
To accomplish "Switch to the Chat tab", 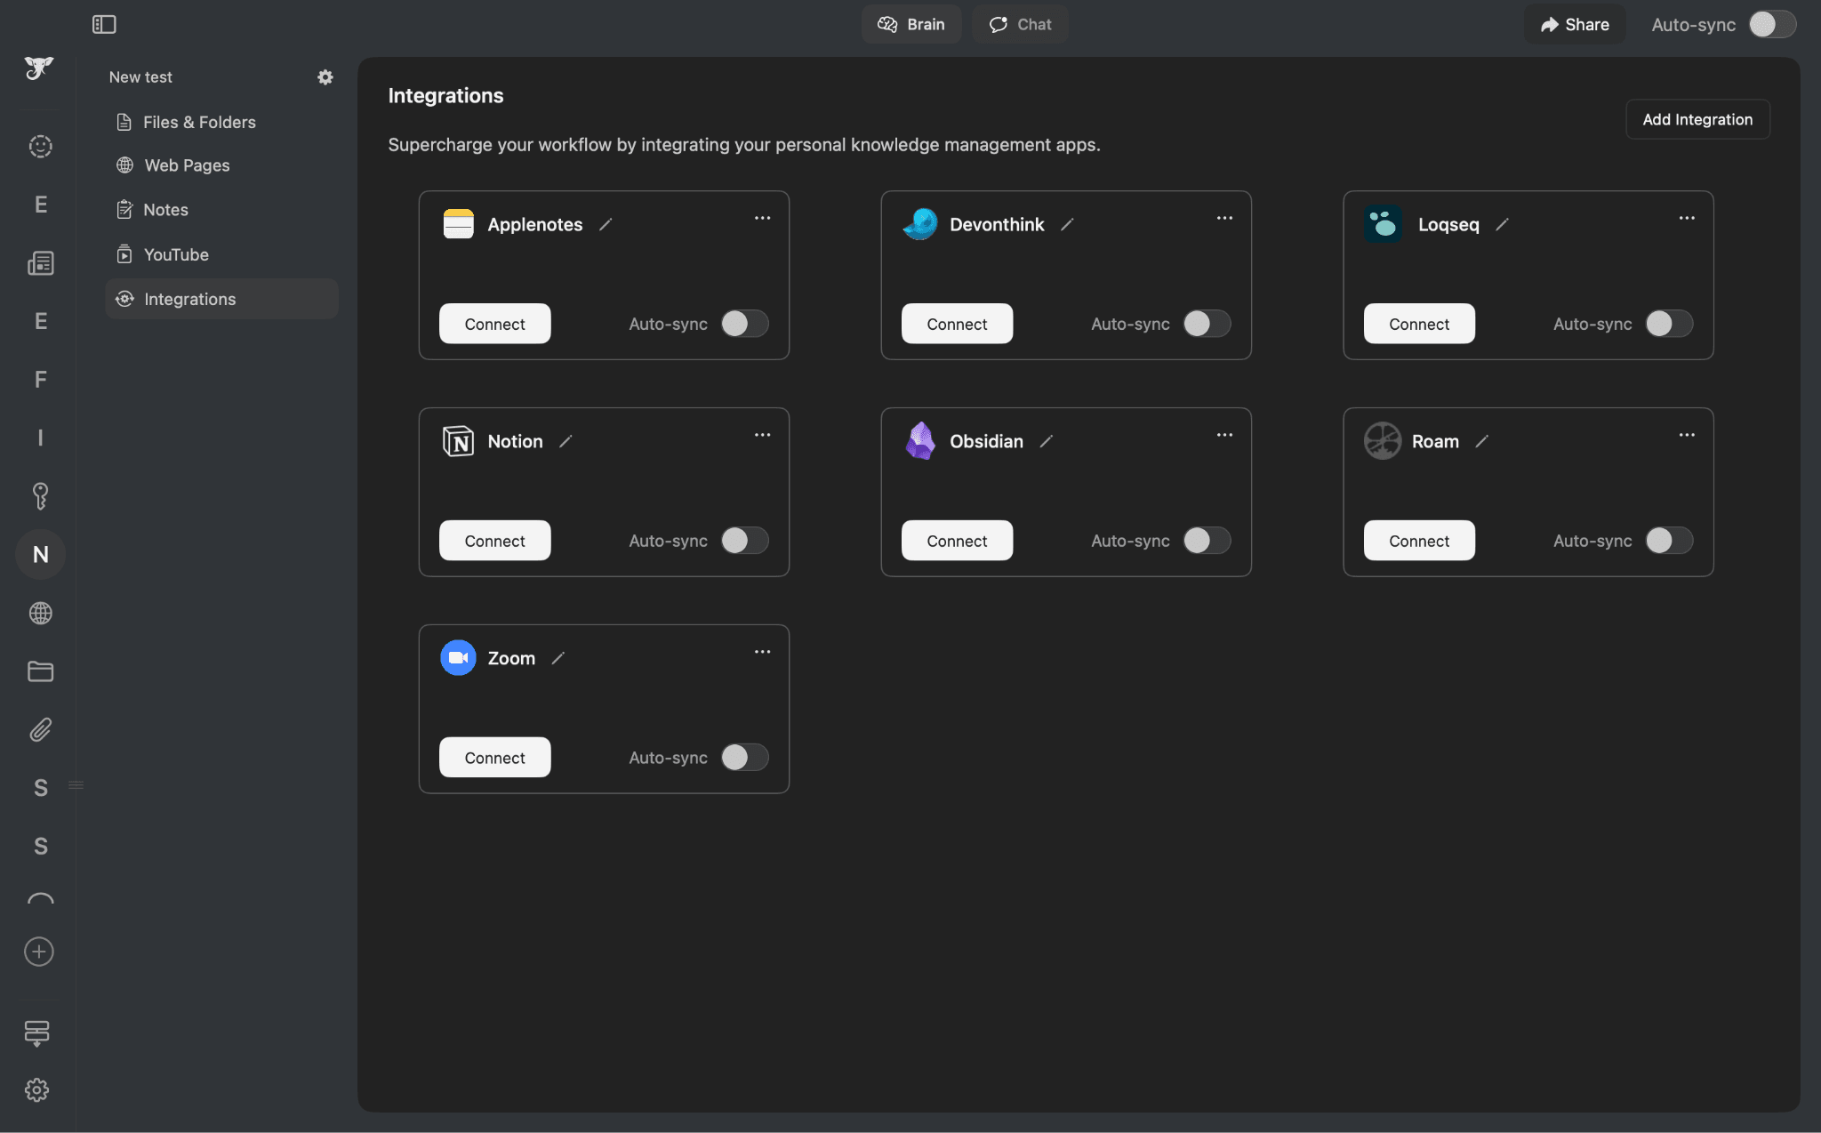I will (1019, 24).
